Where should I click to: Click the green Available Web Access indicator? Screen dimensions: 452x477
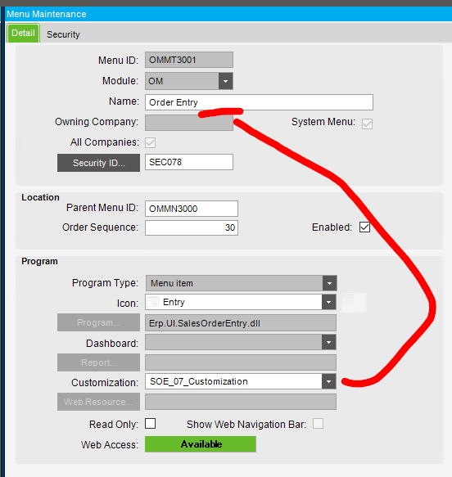pyautogui.click(x=201, y=444)
